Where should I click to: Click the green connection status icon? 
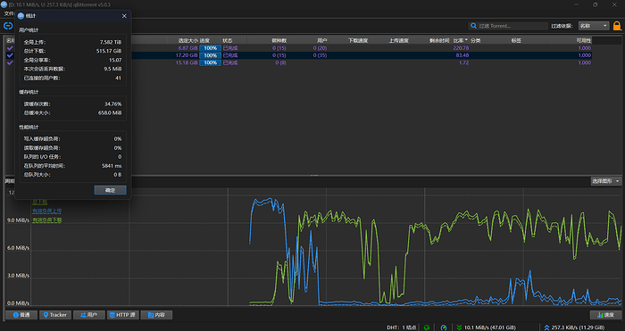pyautogui.click(x=427, y=327)
